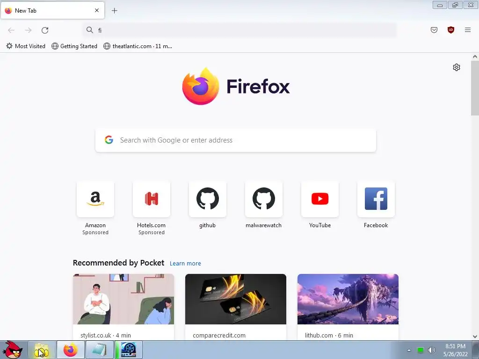This screenshot has height=359, width=479.
Task: Open the film reel taskbar app icon
Action: pyautogui.click(x=128, y=350)
